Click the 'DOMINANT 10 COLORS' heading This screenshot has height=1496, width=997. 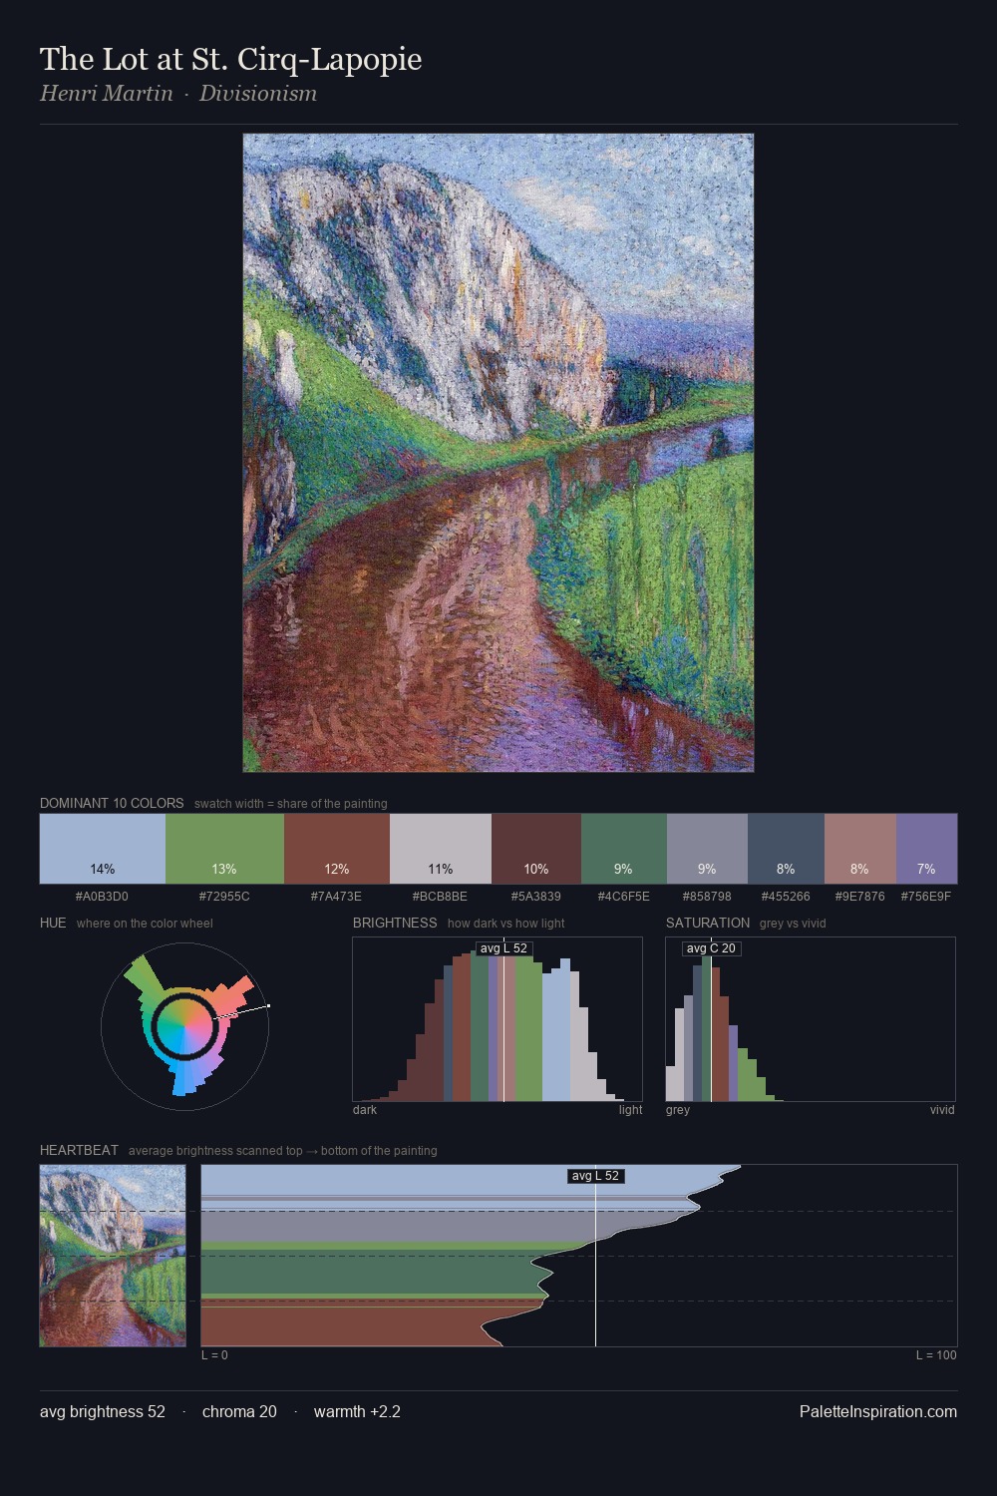click(x=112, y=803)
